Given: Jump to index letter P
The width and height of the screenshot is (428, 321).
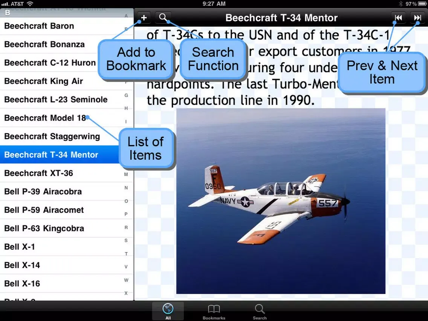Looking at the screenshot, I should 126,214.
